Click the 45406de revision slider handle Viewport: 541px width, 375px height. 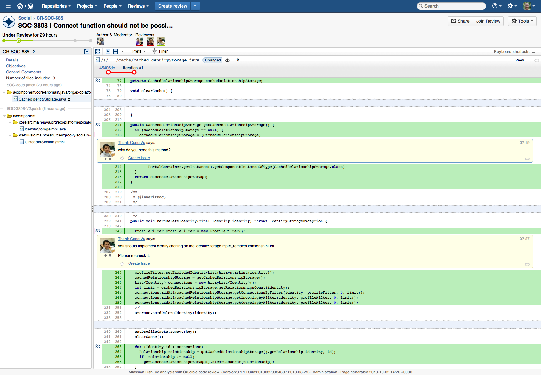[108, 72]
